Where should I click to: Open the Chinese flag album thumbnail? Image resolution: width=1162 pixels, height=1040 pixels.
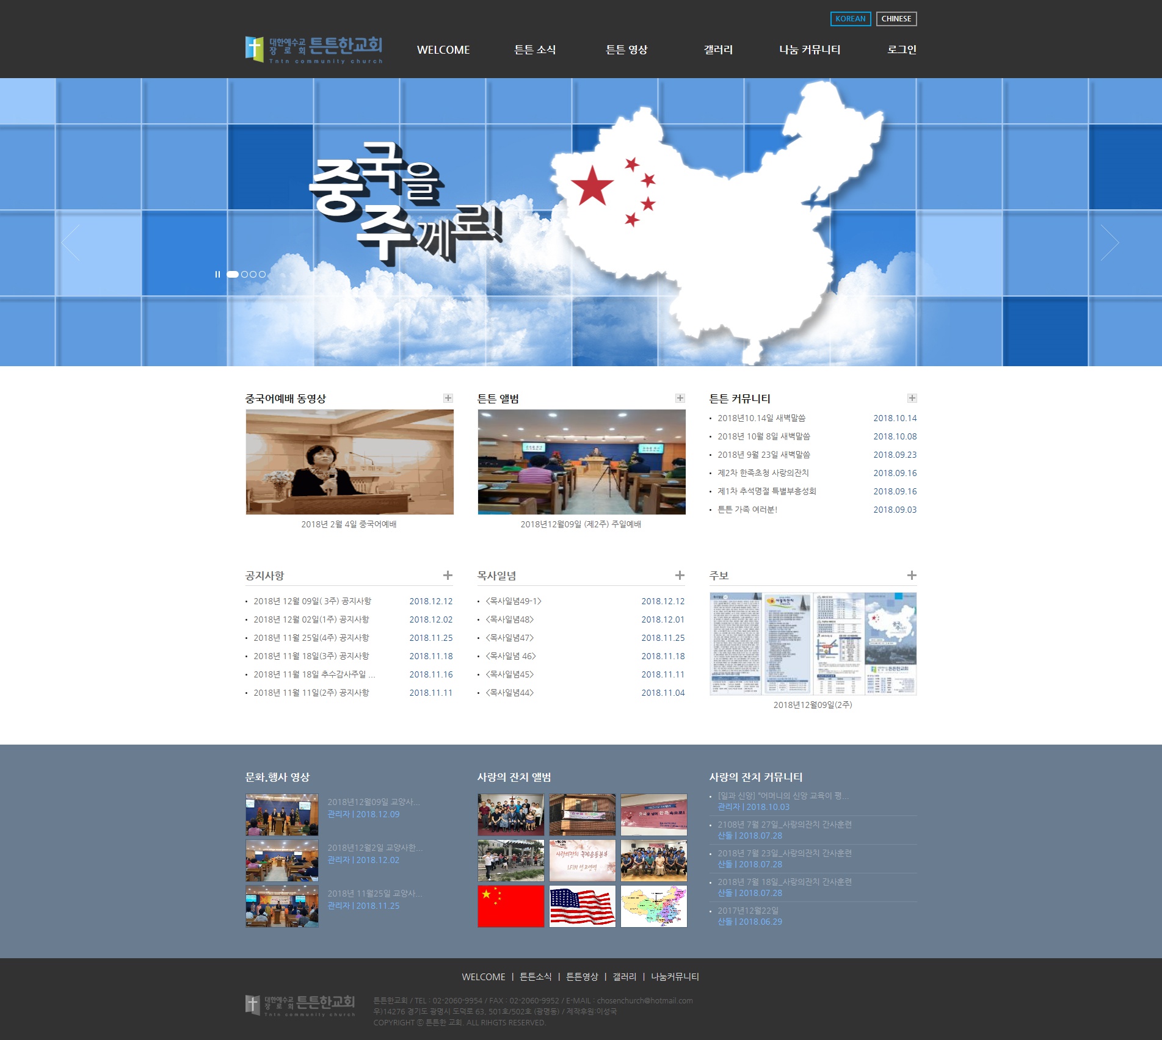point(510,906)
